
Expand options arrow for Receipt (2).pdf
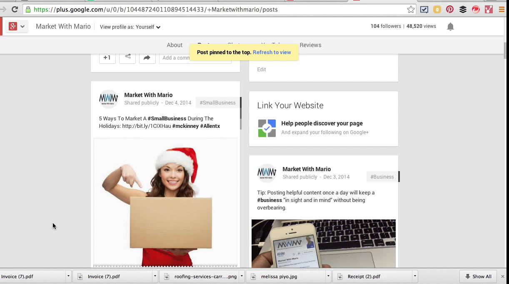pyautogui.click(x=415, y=276)
